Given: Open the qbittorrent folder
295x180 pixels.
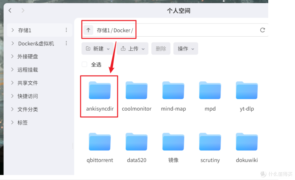Looking at the screenshot, I should click(99, 142).
